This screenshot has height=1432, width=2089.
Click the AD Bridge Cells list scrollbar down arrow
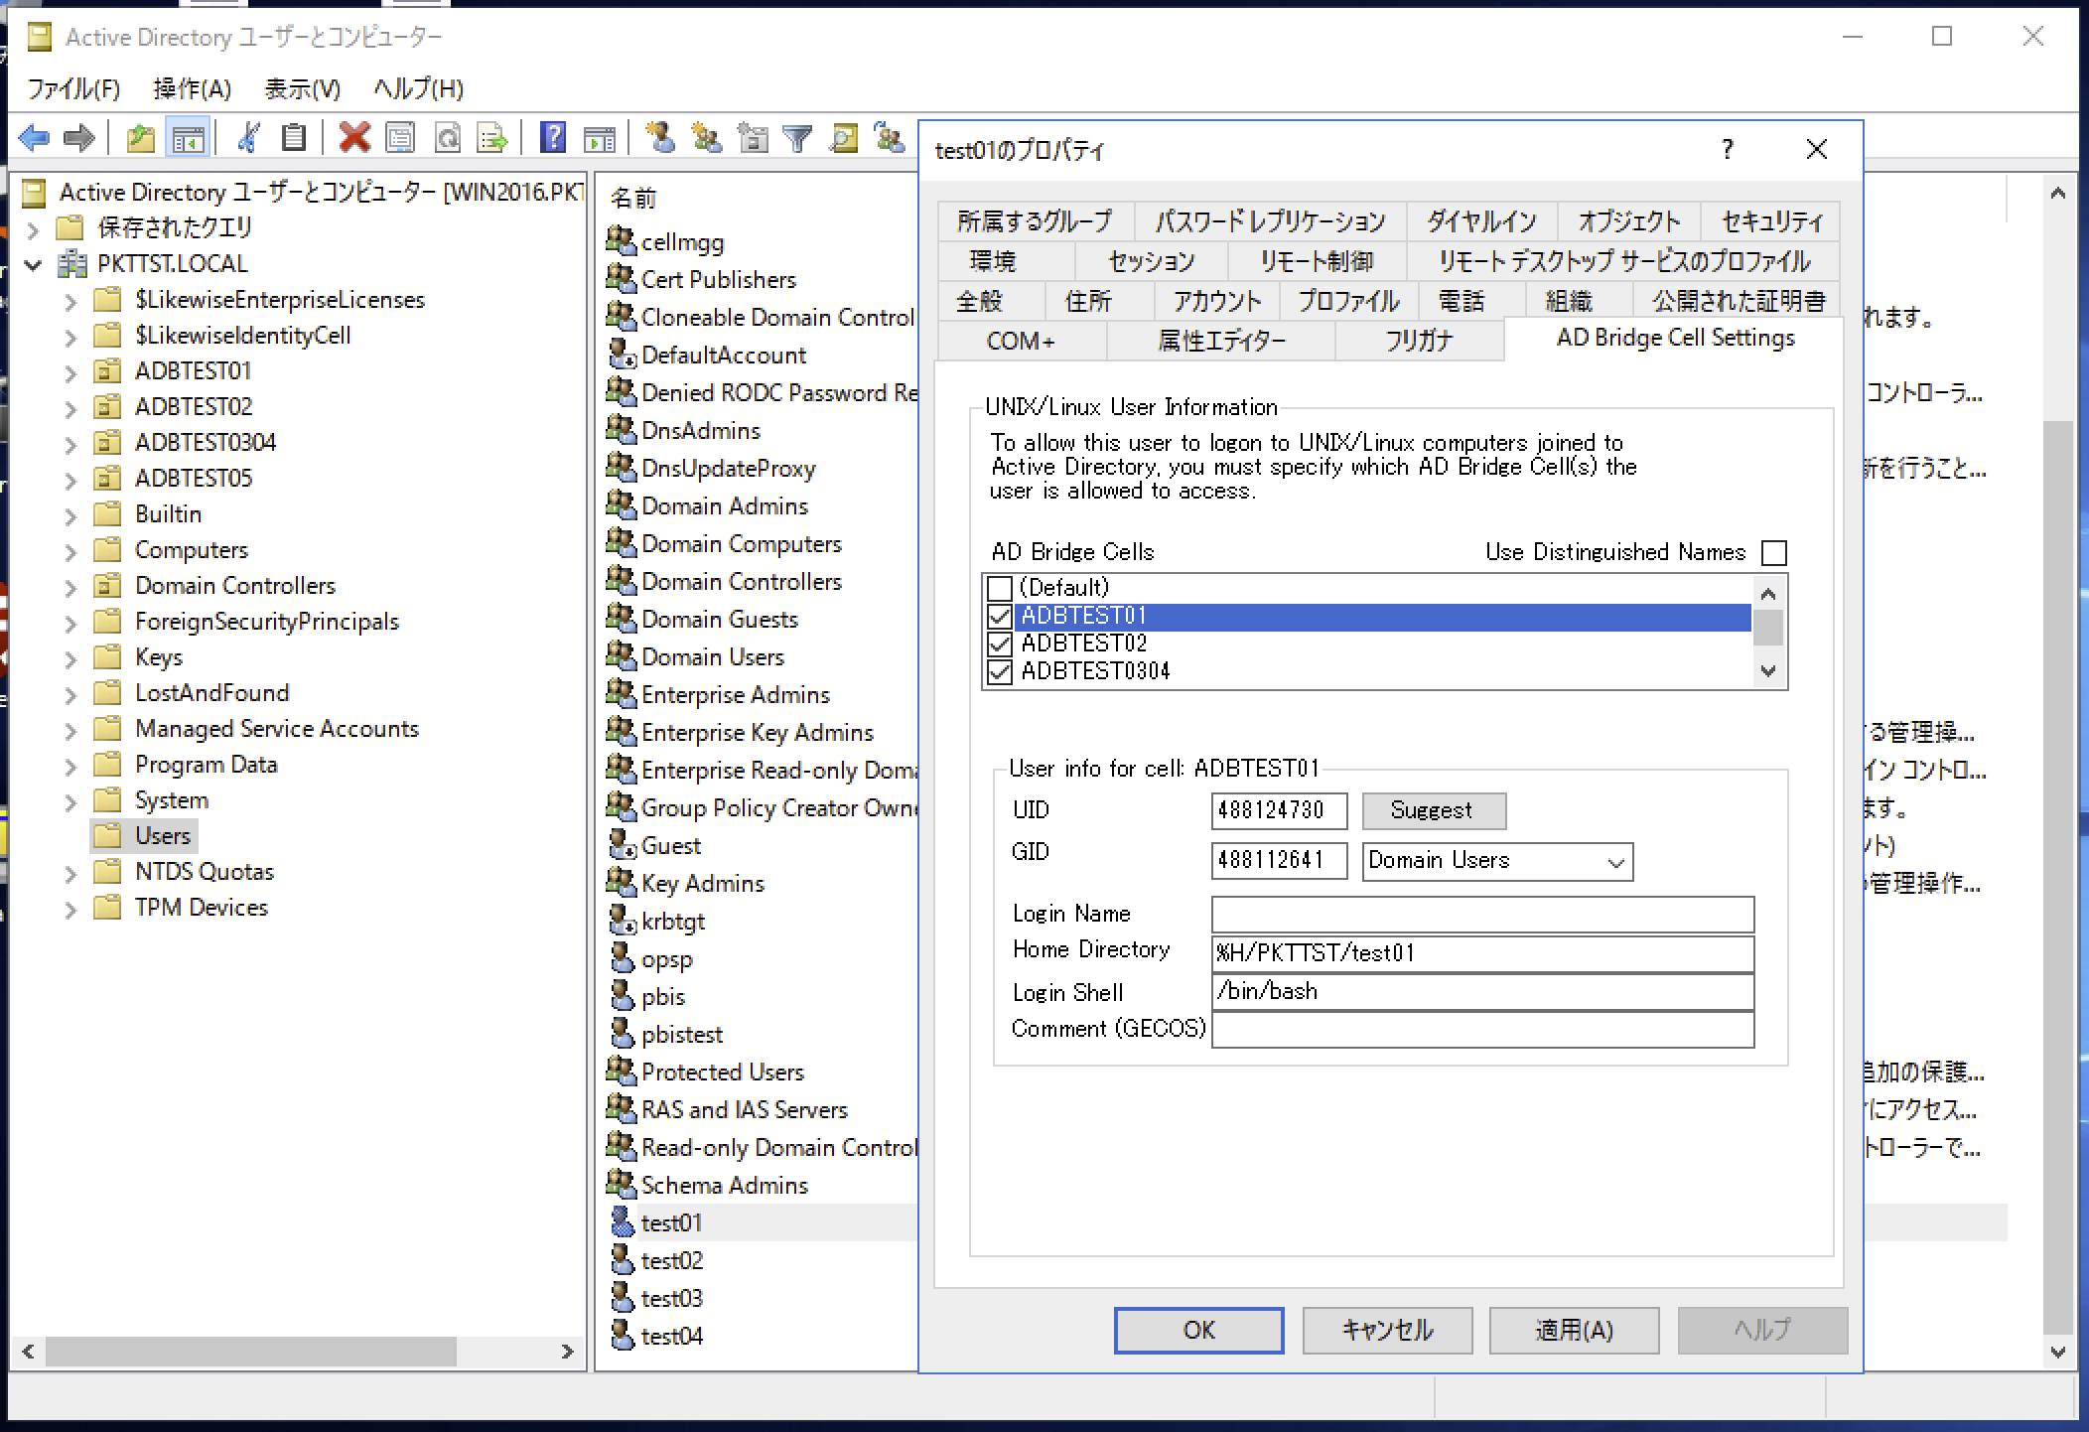(x=1767, y=671)
